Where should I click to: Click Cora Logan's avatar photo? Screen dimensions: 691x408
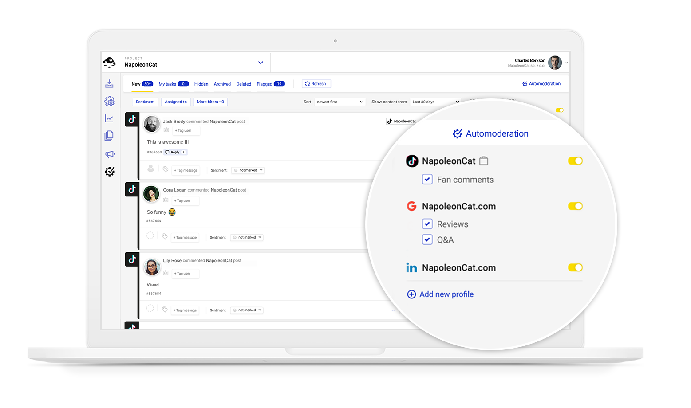click(x=151, y=194)
